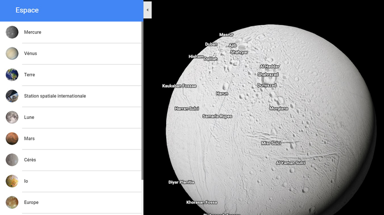Click the Morgiana crater label
This screenshot has width=384, height=215.
tap(279, 109)
